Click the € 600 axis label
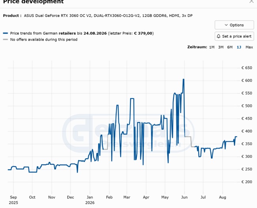 point(247,81)
